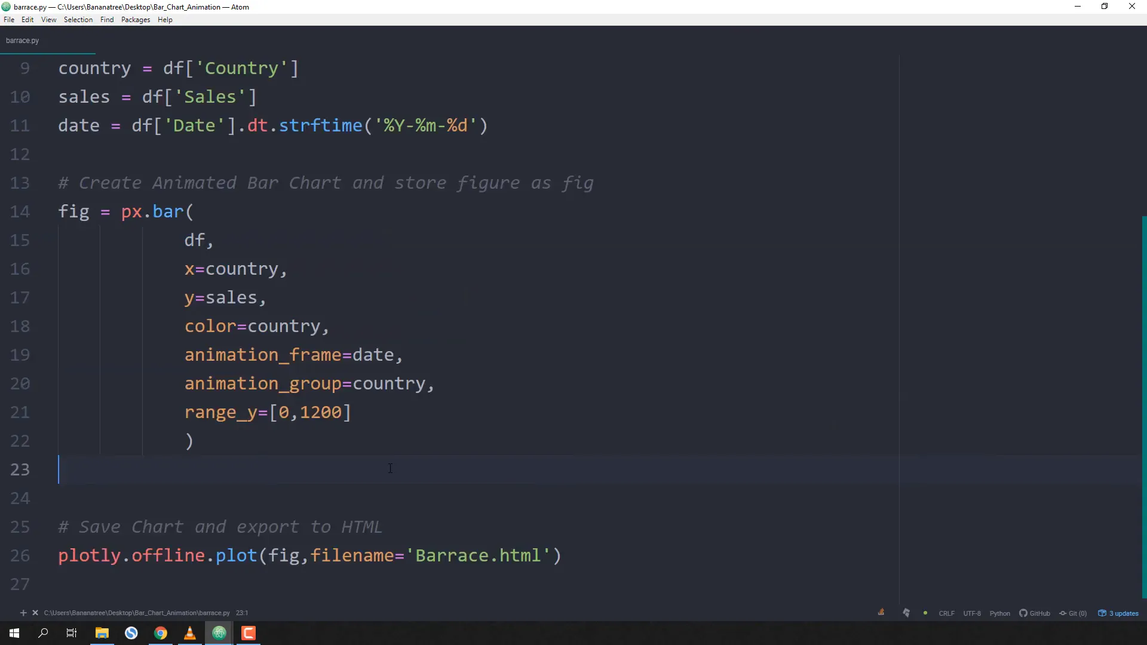Click the X icon in status bar
Screen dimensions: 1147x645
coord(35,613)
